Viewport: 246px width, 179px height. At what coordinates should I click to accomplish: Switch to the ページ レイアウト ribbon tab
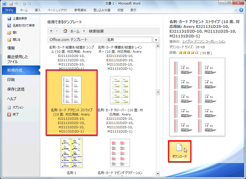pos(57,10)
